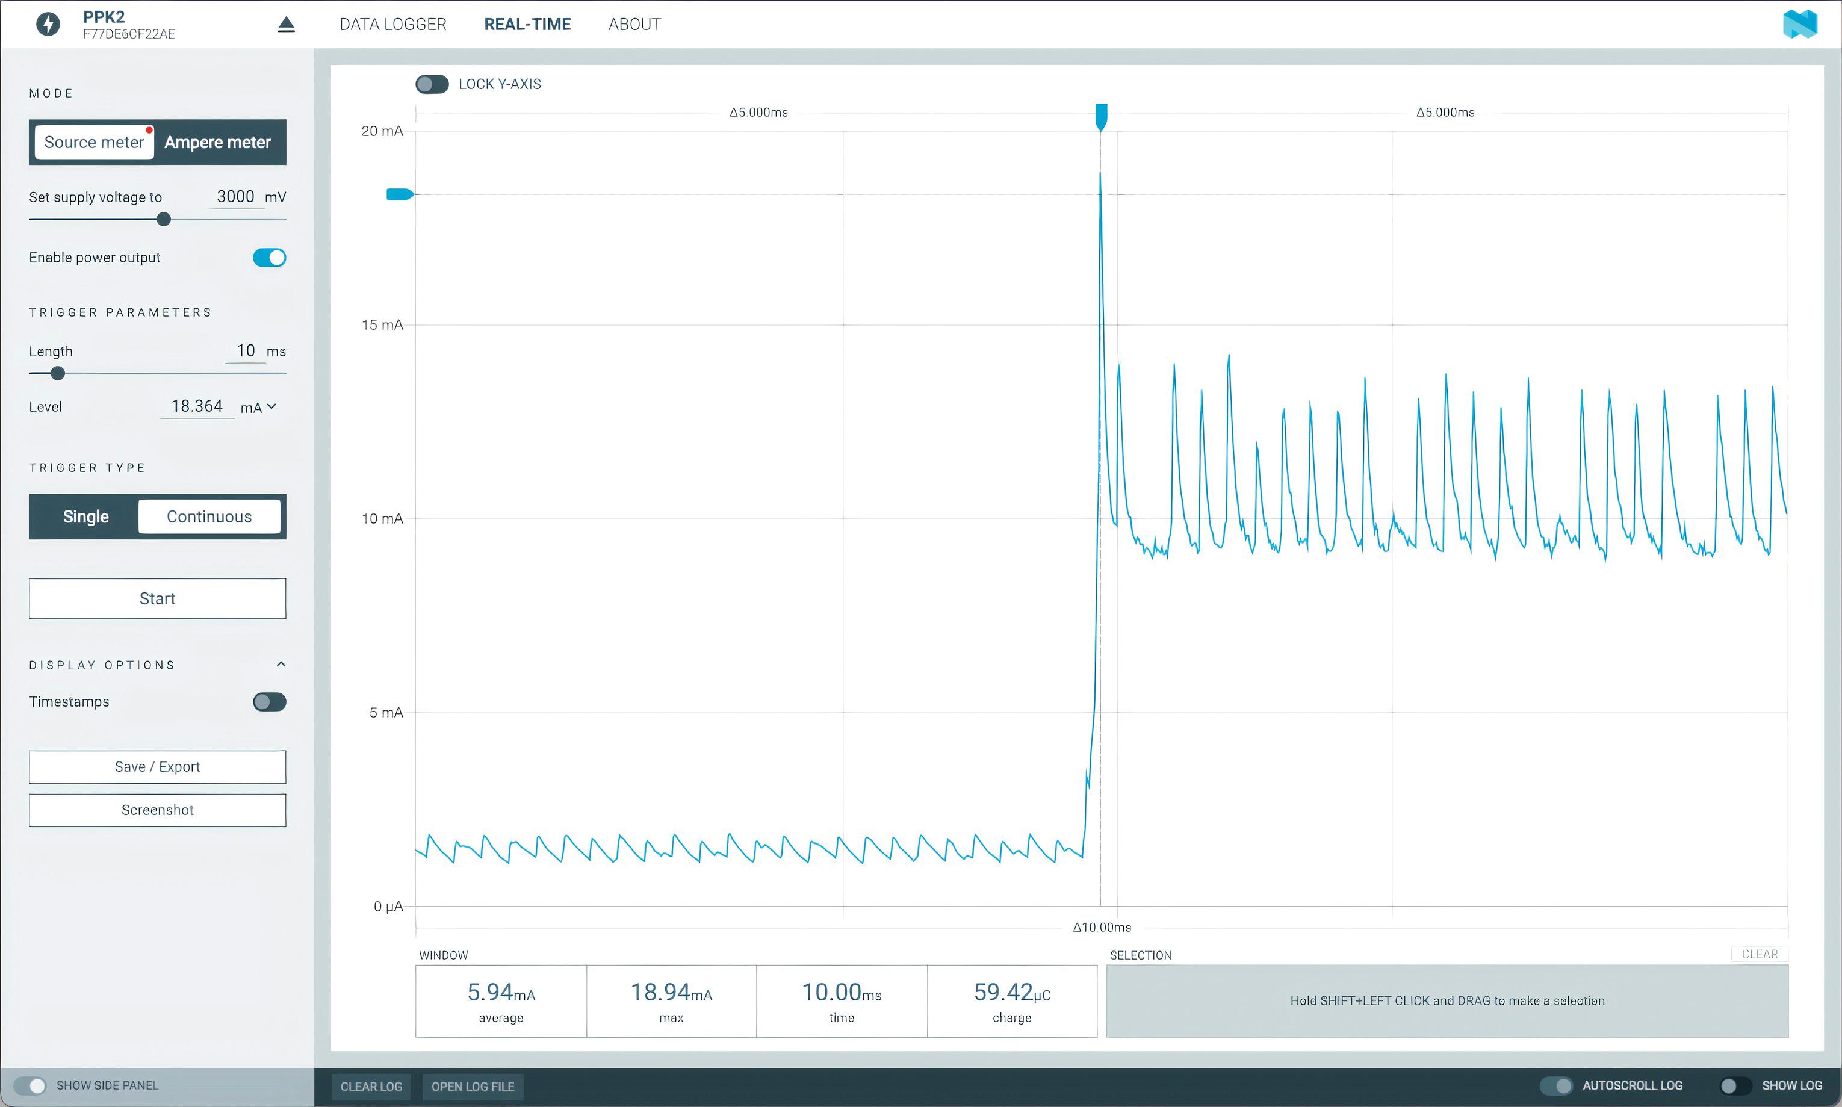Disable the Enable power output switch
Image resolution: width=1842 pixels, height=1107 pixels.
tap(269, 258)
